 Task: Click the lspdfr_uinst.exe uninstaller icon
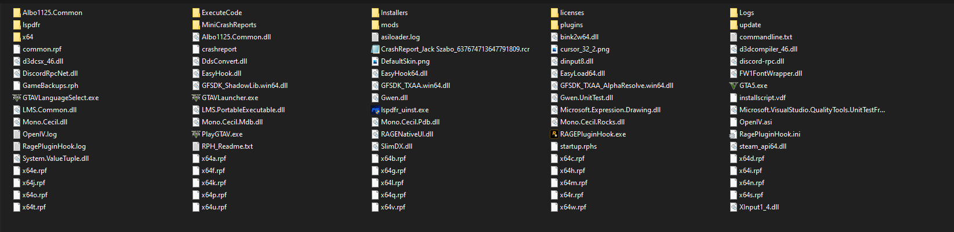(x=375, y=110)
